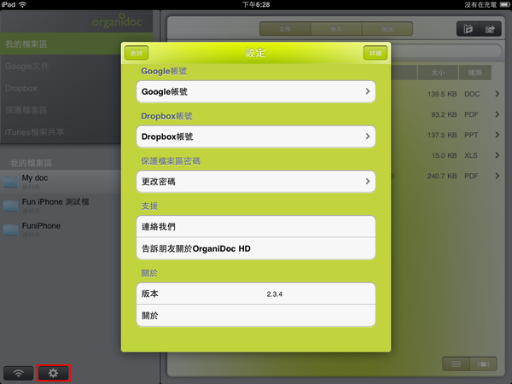Click the 139.5 KB size value
Screen dimensions: 512x384
(442, 94)
